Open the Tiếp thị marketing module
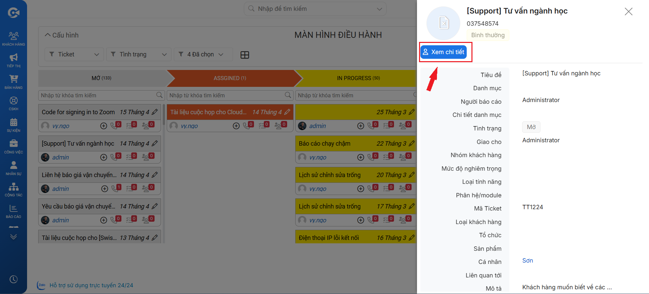Screen dimensions: 649x294 pos(14,60)
